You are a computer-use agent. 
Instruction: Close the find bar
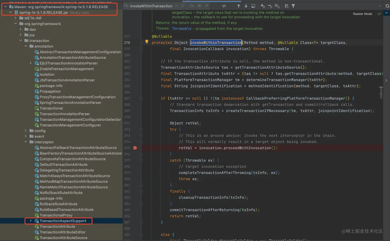(380, 6)
